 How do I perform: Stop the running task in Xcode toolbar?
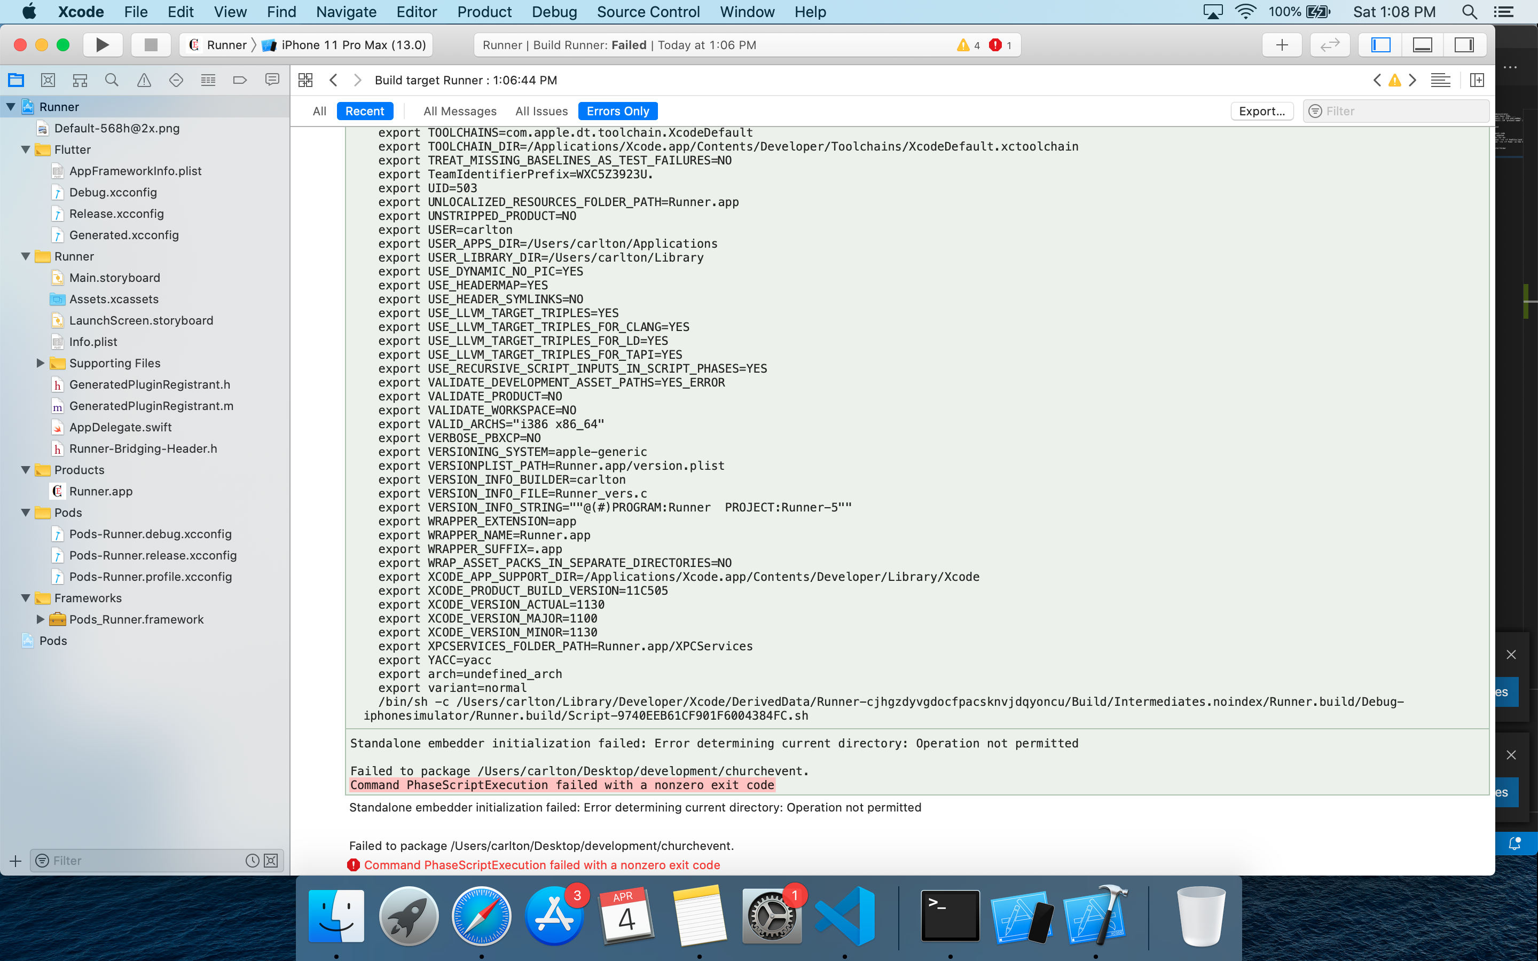coord(151,44)
